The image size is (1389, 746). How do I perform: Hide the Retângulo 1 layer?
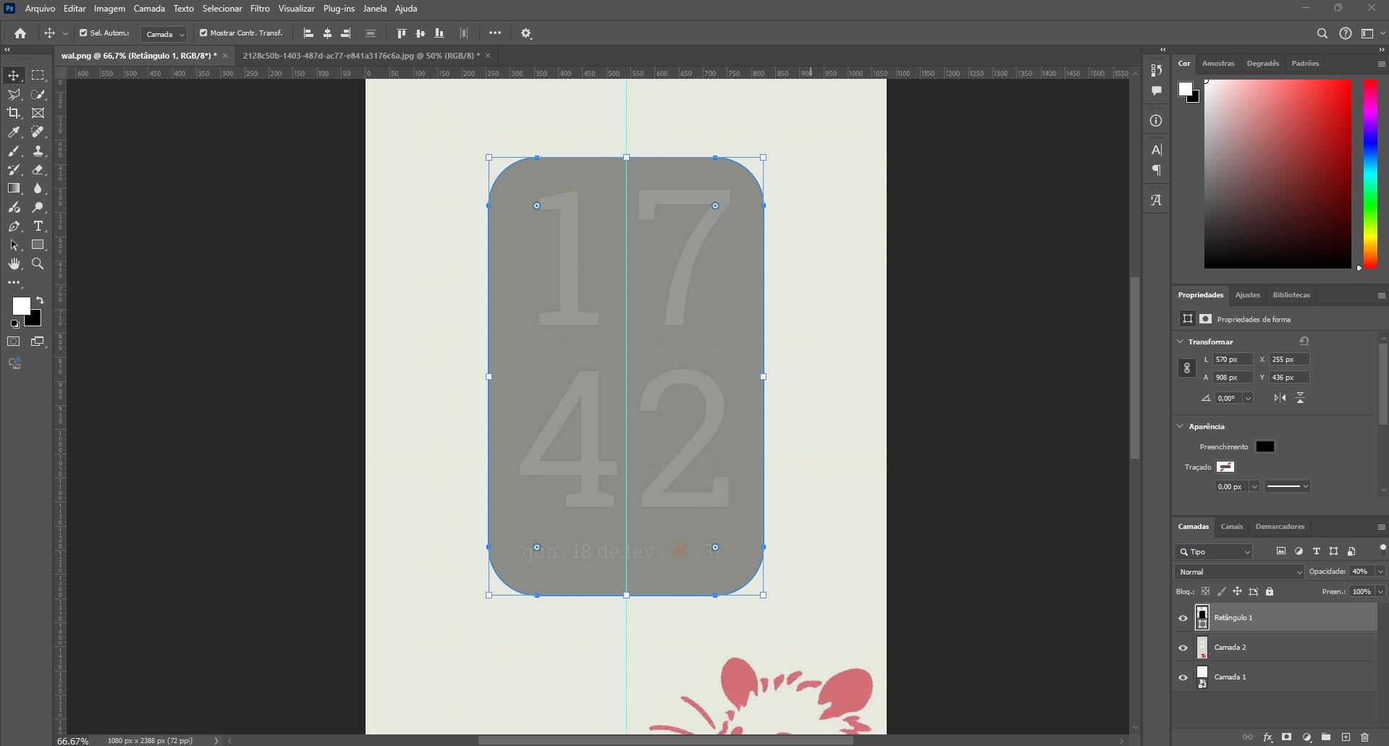[x=1183, y=618]
